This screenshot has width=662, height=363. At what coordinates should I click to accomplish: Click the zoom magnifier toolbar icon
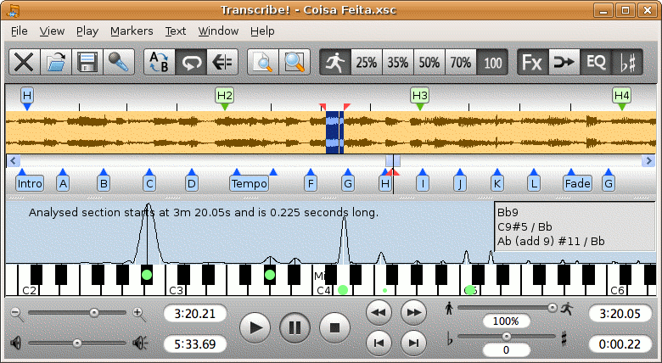[294, 62]
